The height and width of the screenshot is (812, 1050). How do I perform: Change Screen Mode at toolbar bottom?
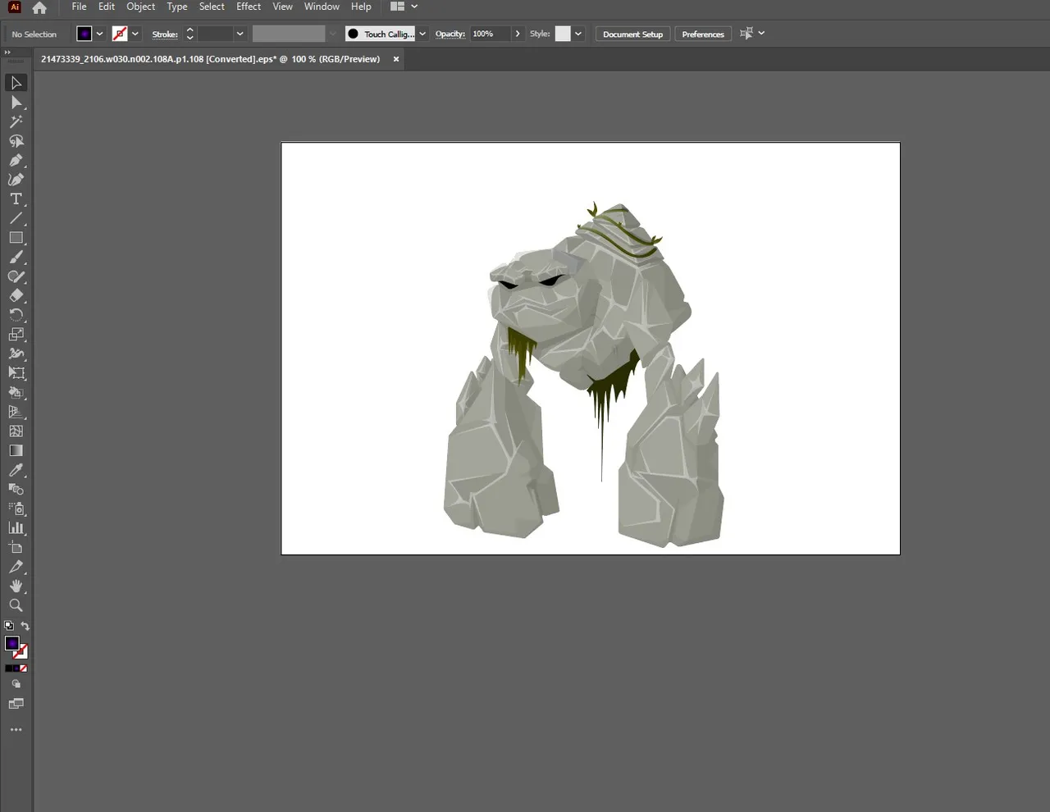tap(16, 704)
